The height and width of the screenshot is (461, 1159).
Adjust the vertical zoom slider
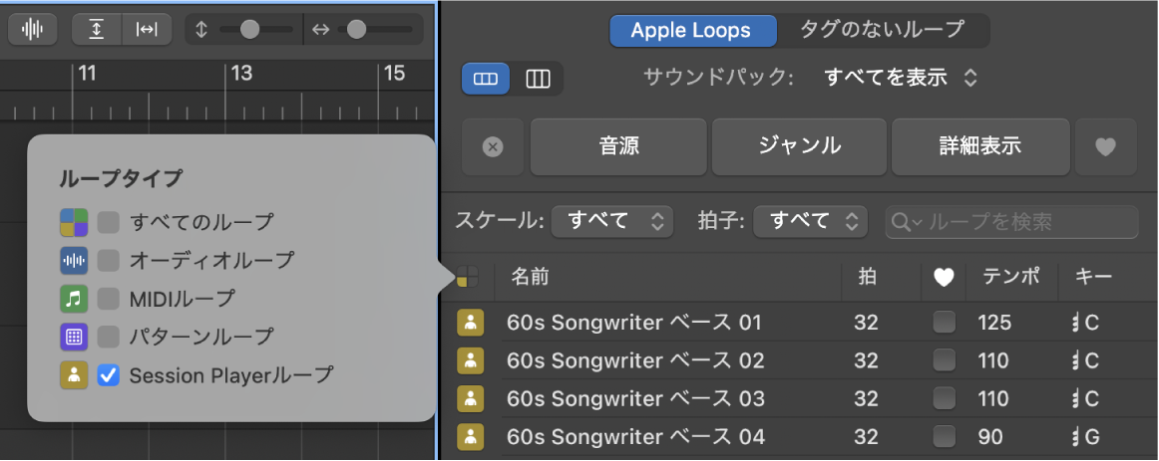[x=249, y=30]
